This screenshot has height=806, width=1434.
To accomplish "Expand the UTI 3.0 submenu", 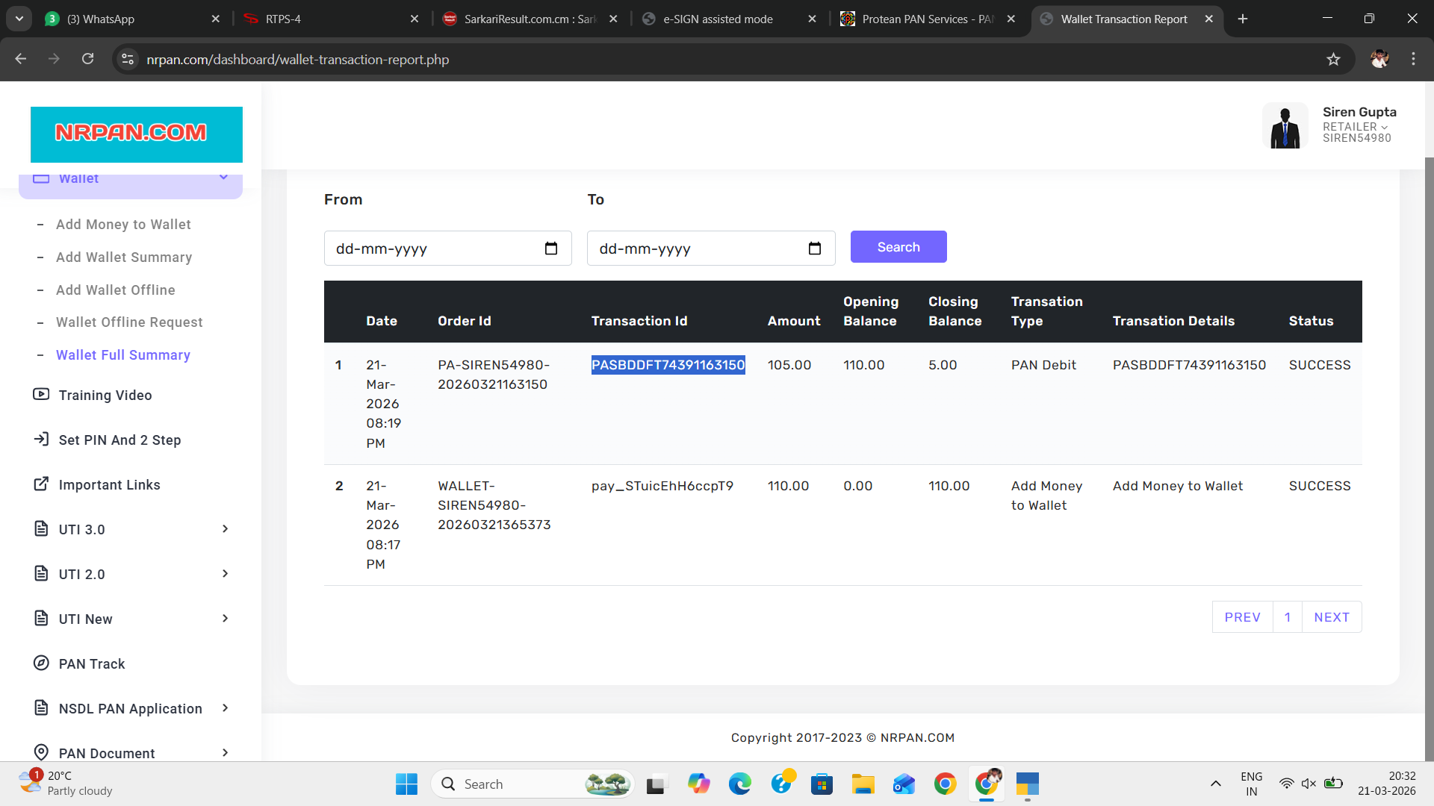I will pos(225,529).
